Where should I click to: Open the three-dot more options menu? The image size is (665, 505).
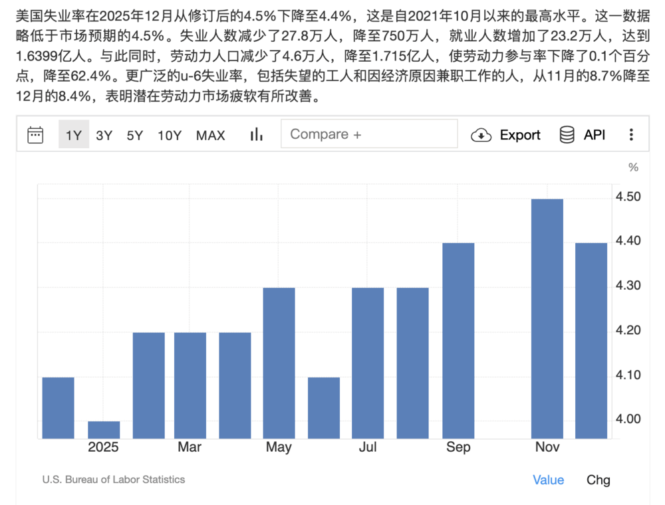[x=631, y=135]
